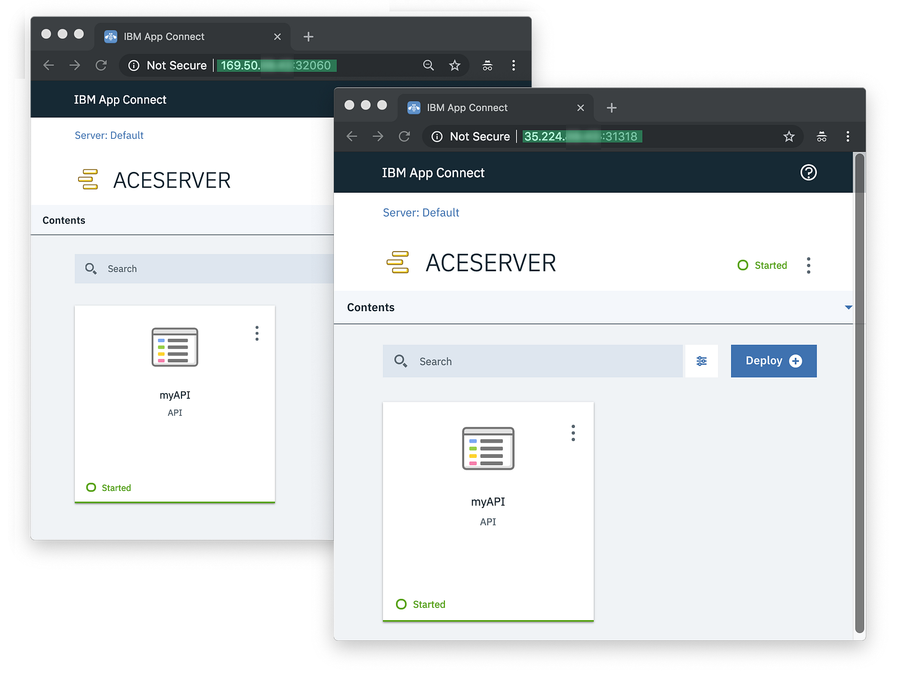This screenshot has height=687, width=899.
Task: Open Chrome menu in back browser
Action: 514,66
